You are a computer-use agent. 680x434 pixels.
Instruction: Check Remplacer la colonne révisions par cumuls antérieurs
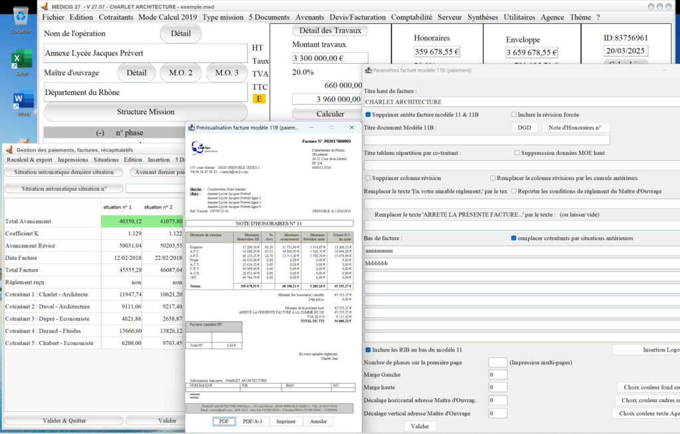493,178
